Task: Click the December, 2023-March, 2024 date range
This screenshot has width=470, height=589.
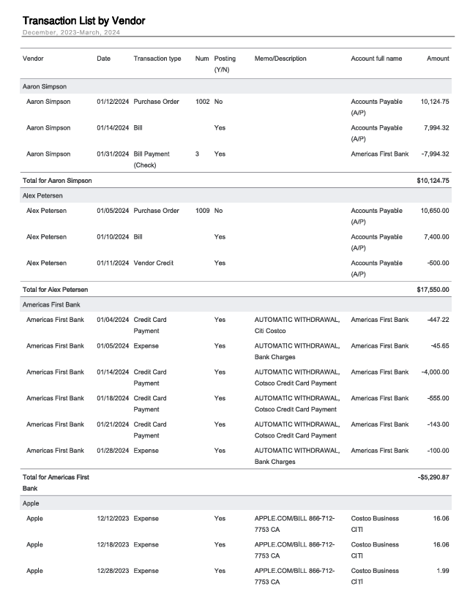Action: pyautogui.click(x=72, y=32)
